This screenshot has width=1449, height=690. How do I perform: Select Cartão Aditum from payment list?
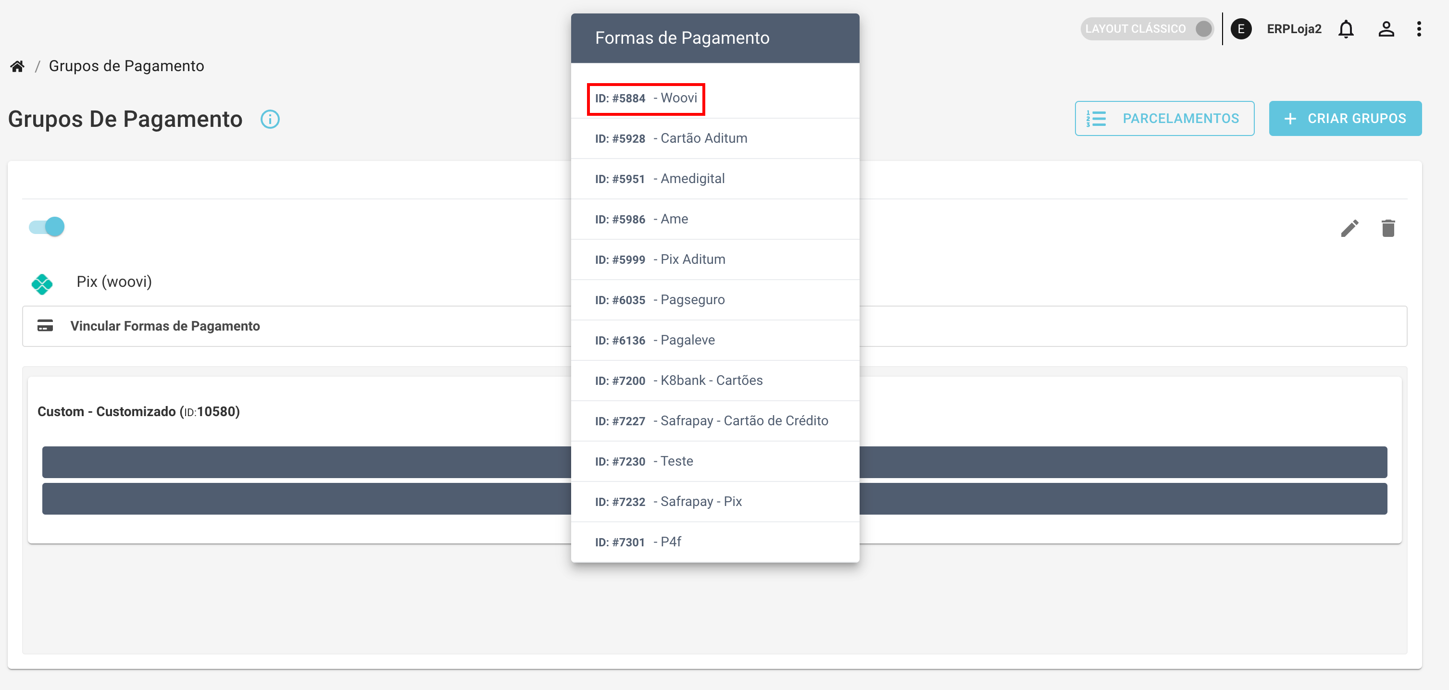[x=703, y=138]
